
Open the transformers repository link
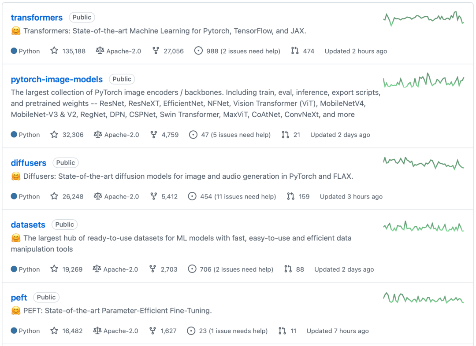pyautogui.click(x=37, y=18)
